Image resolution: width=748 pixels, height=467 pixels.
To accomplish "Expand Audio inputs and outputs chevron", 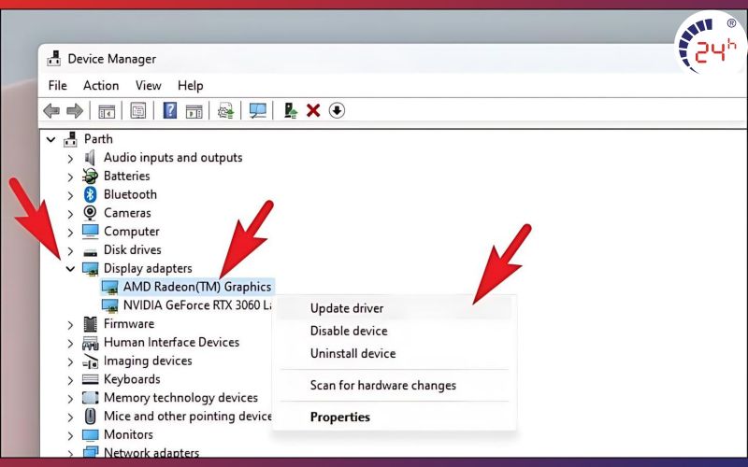I will 71,158.
